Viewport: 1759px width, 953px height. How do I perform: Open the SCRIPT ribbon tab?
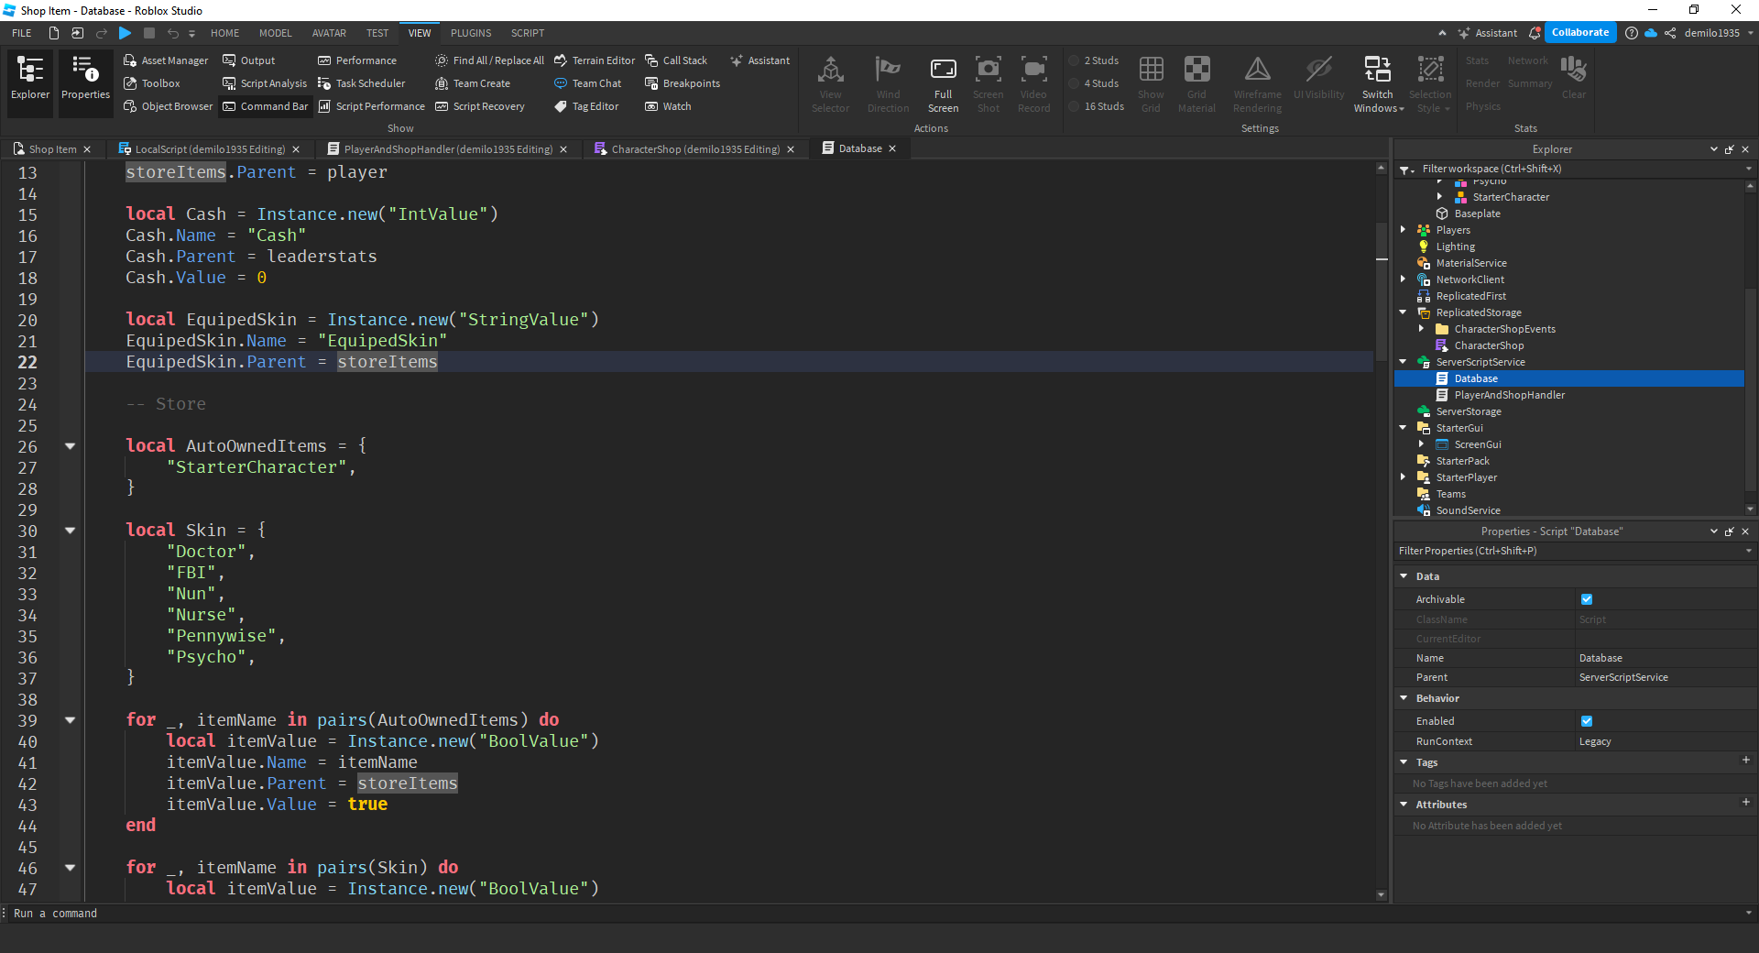[527, 32]
